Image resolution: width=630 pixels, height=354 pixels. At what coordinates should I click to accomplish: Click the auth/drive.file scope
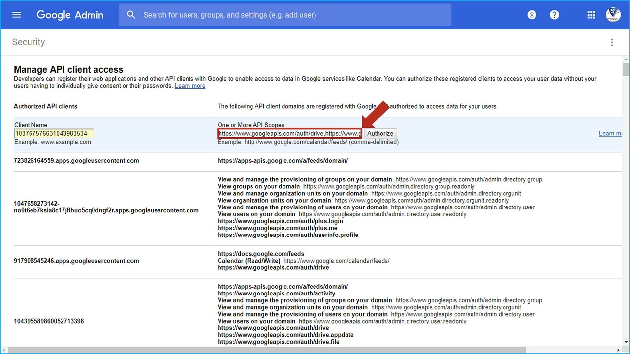278,342
